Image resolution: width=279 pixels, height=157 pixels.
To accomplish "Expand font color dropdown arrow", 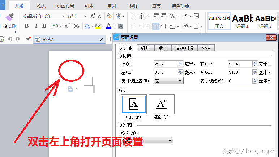I will click(x=114, y=26).
